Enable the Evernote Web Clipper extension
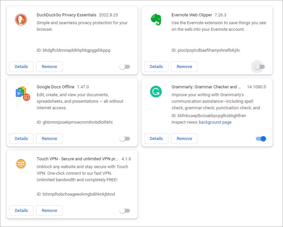The height and width of the screenshot is (227, 283). click(259, 67)
